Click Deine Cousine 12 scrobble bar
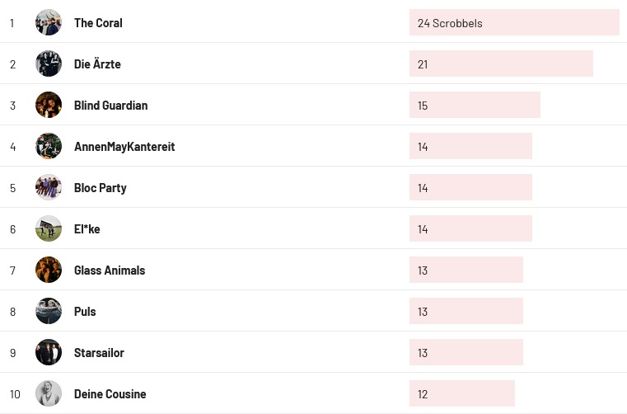Image resolution: width=627 pixels, height=414 pixels. 461,394
